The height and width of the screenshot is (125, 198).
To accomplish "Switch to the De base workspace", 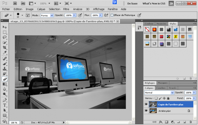I will pos(132,4).
